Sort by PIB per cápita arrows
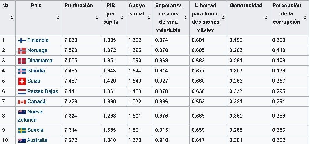This screenshot has width=310, height=144. pyautogui.click(x=122, y=18)
